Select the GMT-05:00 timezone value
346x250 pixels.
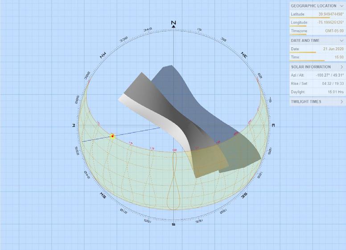[334, 31]
